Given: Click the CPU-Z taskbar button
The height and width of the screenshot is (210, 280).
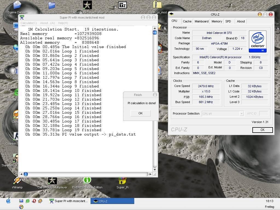Looking at the screenshot, I should 112,201.
